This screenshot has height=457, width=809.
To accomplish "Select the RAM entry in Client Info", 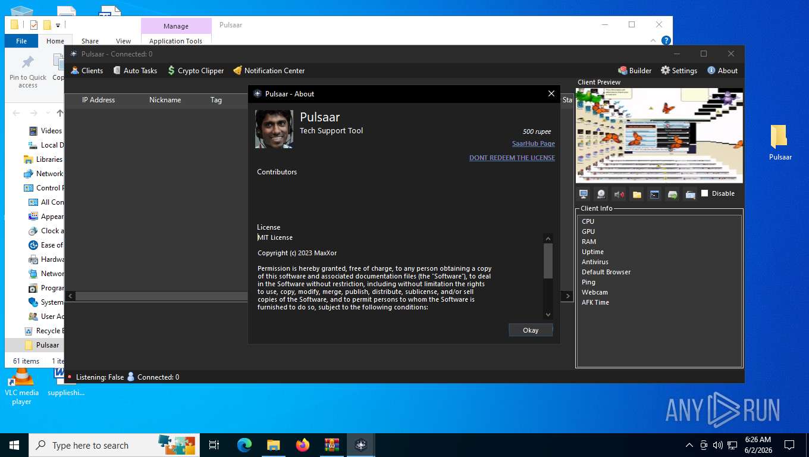I will point(589,242).
